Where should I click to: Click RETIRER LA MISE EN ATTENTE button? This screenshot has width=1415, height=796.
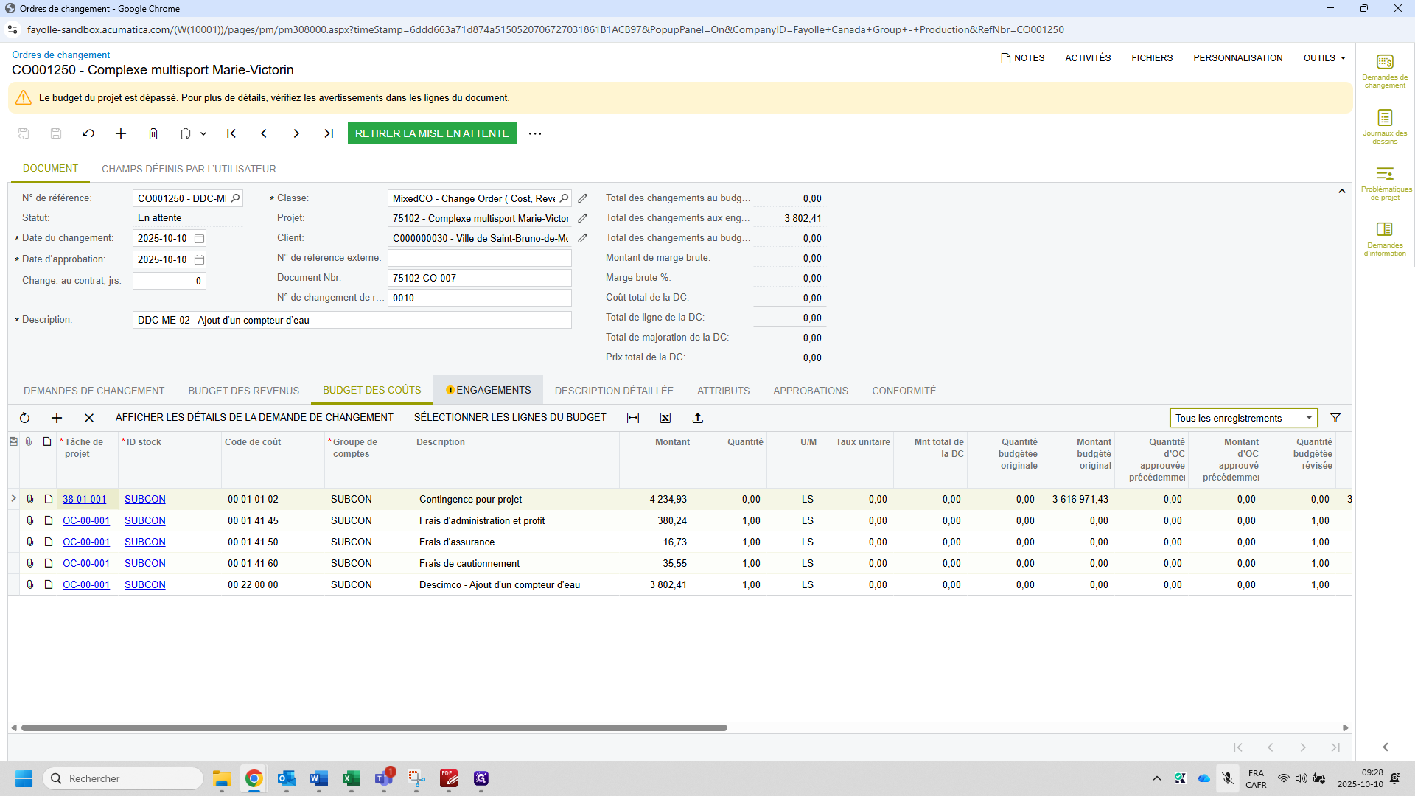[432, 133]
